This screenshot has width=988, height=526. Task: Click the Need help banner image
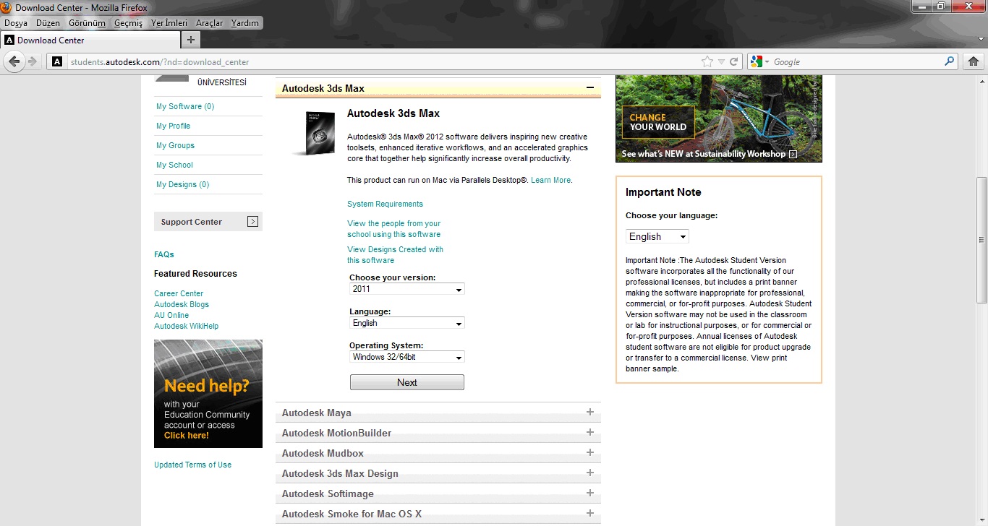(x=208, y=394)
